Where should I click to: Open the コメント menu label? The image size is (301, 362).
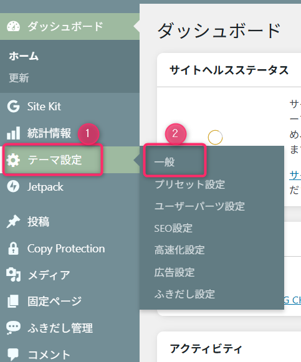(49, 355)
